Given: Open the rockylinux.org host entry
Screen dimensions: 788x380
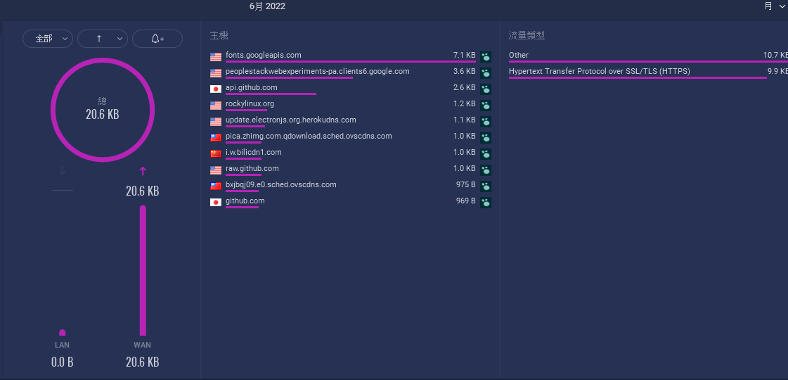Looking at the screenshot, I should 250,103.
